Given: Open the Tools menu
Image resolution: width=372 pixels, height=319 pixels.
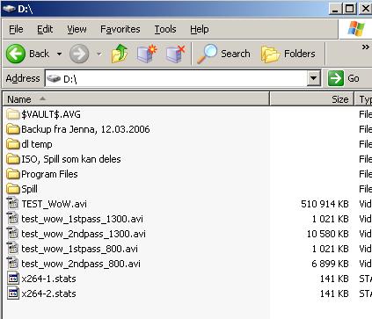Looking at the screenshot, I should [x=165, y=29].
